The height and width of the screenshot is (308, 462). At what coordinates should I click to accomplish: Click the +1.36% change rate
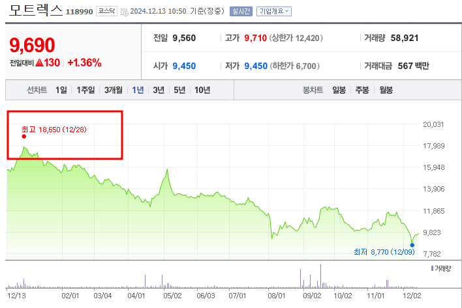pos(85,63)
